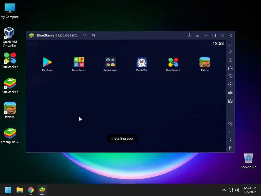Click the sidebar recent apps button
The image size is (261, 196).
(x=230, y=148)
